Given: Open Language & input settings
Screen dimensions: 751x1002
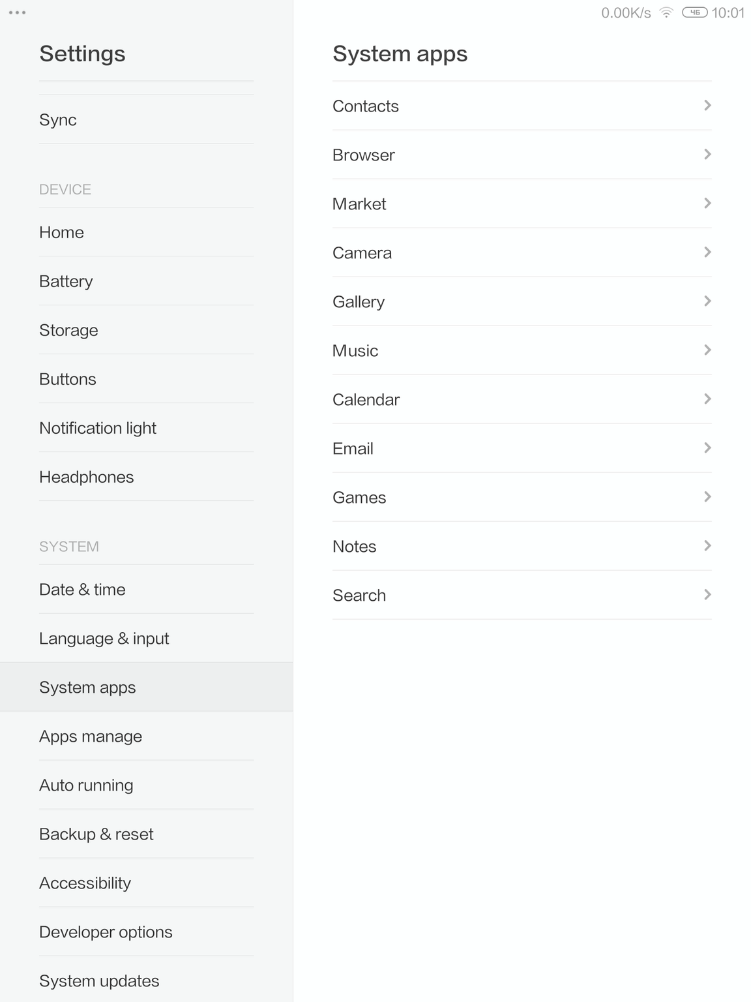Looking at the screenshot, I should 104,639.
